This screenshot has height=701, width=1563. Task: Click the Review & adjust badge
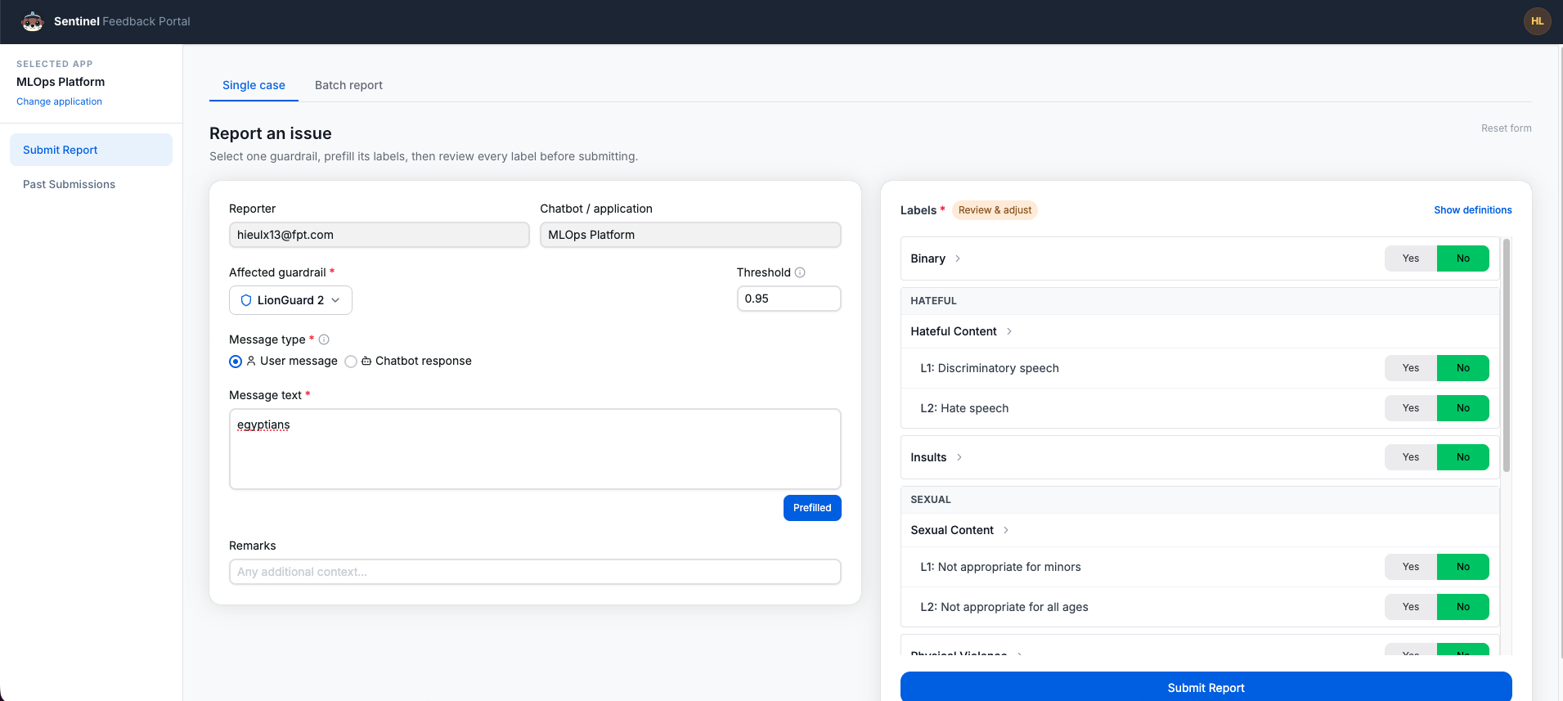(x=995, y=210)
